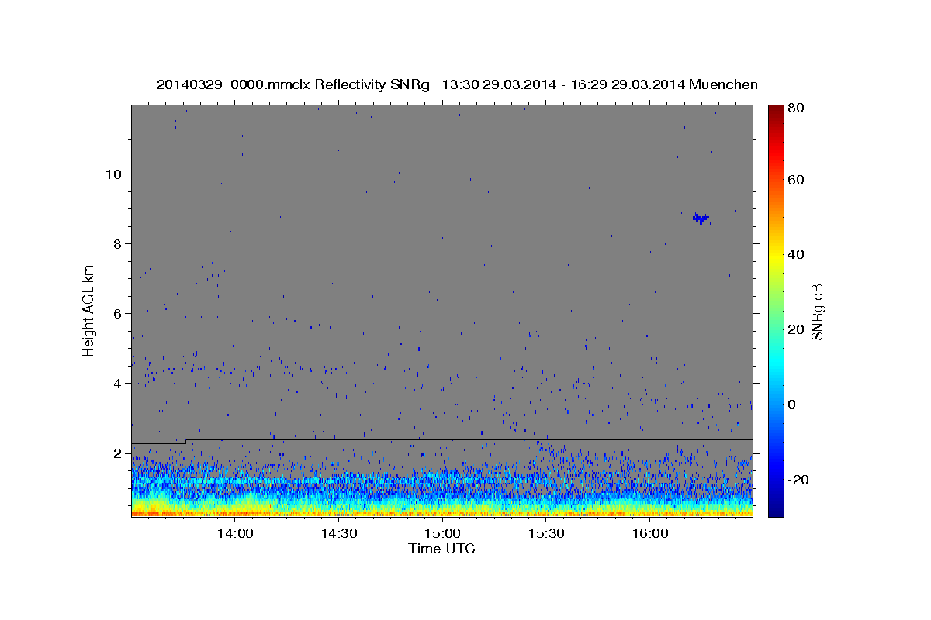Image resolution: width=931 pixels, height=620 pixels.
Task: Click the height axis value 10
Action: click(x=112, y=174)
